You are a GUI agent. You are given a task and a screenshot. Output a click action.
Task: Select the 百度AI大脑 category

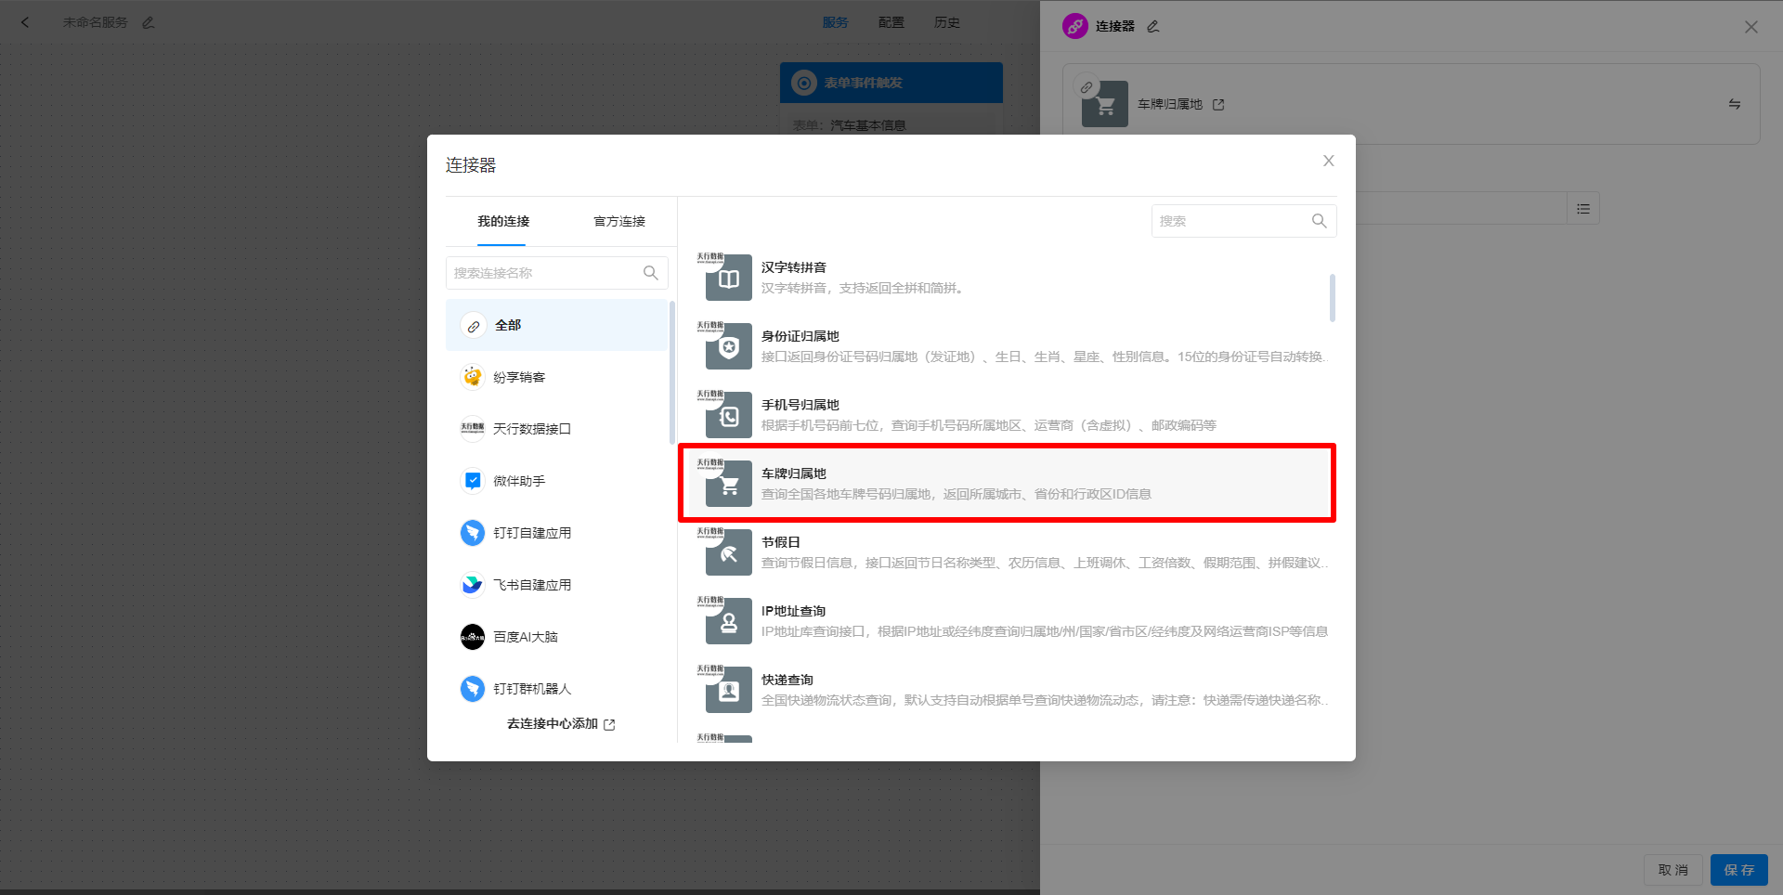coord(527,636)
